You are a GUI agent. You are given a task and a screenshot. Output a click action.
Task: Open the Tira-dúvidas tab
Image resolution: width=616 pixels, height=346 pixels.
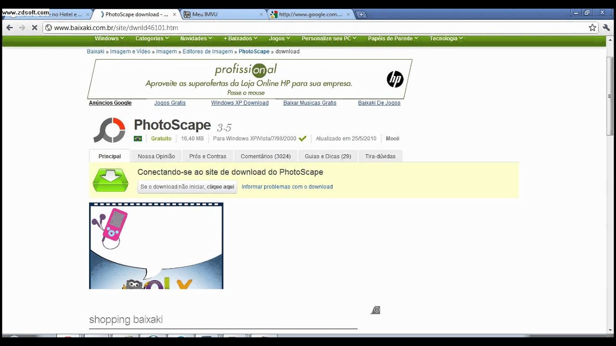[x=380, y=156]
